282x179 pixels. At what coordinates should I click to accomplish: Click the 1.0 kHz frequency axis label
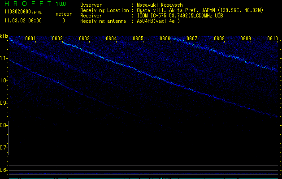coord(4,81)
